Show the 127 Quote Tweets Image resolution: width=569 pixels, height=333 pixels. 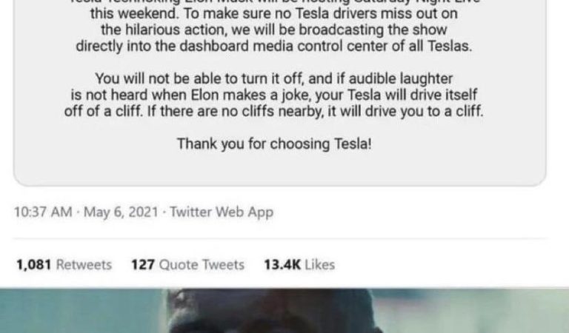(x=187, y=265)
